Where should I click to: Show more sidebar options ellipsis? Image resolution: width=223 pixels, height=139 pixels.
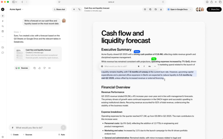tap(3, 37)
